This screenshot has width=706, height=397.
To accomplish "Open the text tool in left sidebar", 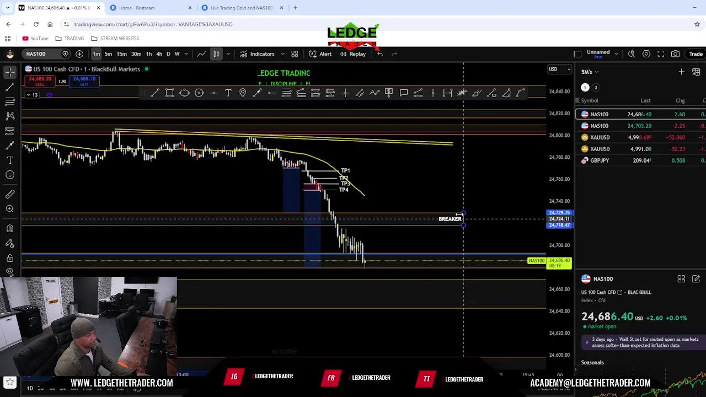I will tap(10, 160).
